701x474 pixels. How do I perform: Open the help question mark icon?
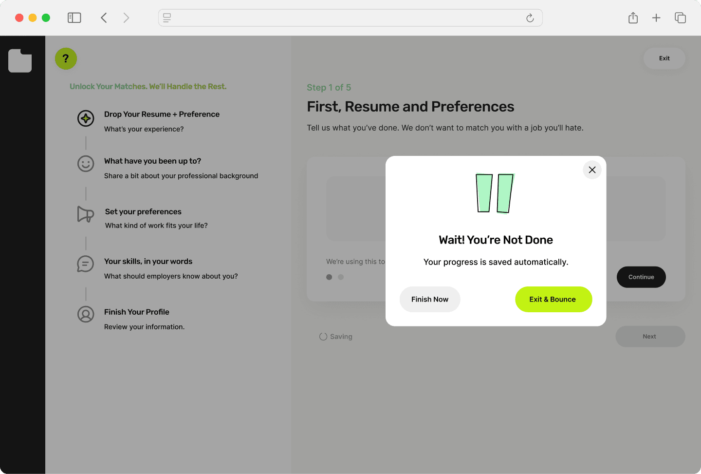point(66,58)
